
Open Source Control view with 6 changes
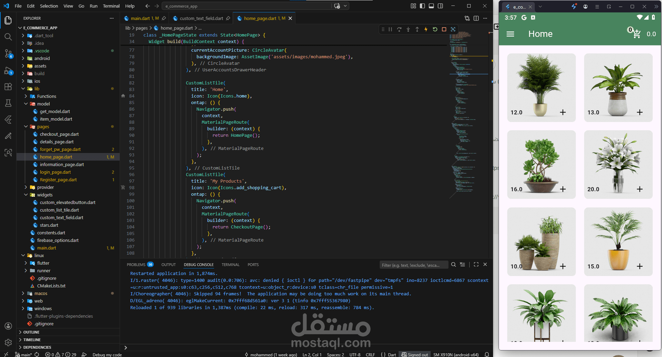pos(8,53)
